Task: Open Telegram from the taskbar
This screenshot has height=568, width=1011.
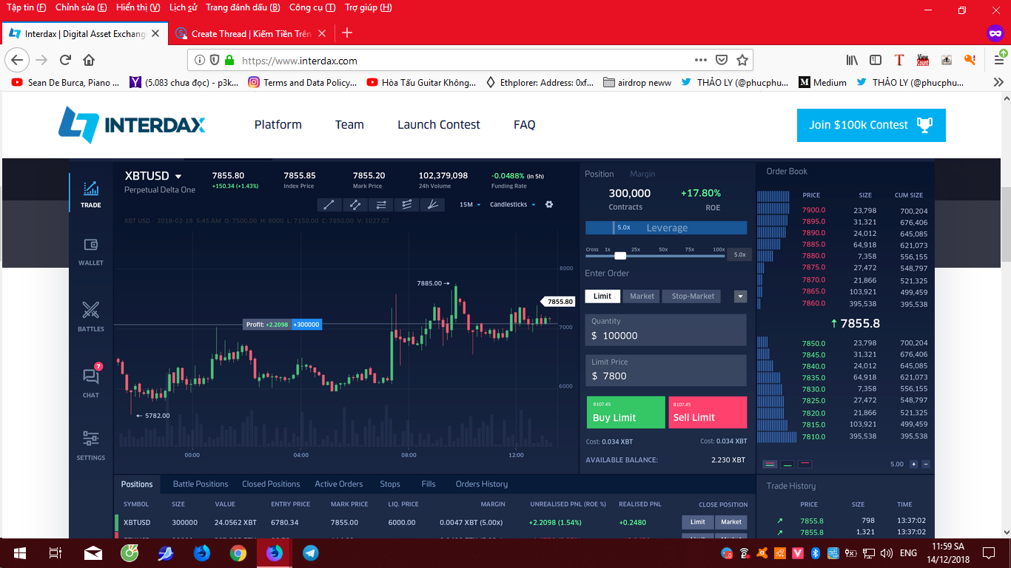Action: (x=311, y=553)
